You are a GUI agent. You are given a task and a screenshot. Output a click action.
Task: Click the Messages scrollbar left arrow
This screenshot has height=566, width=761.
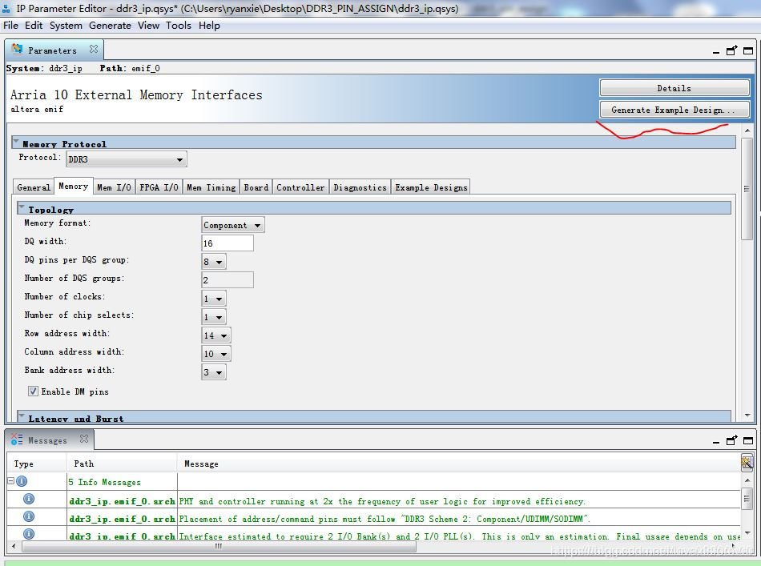13,547
